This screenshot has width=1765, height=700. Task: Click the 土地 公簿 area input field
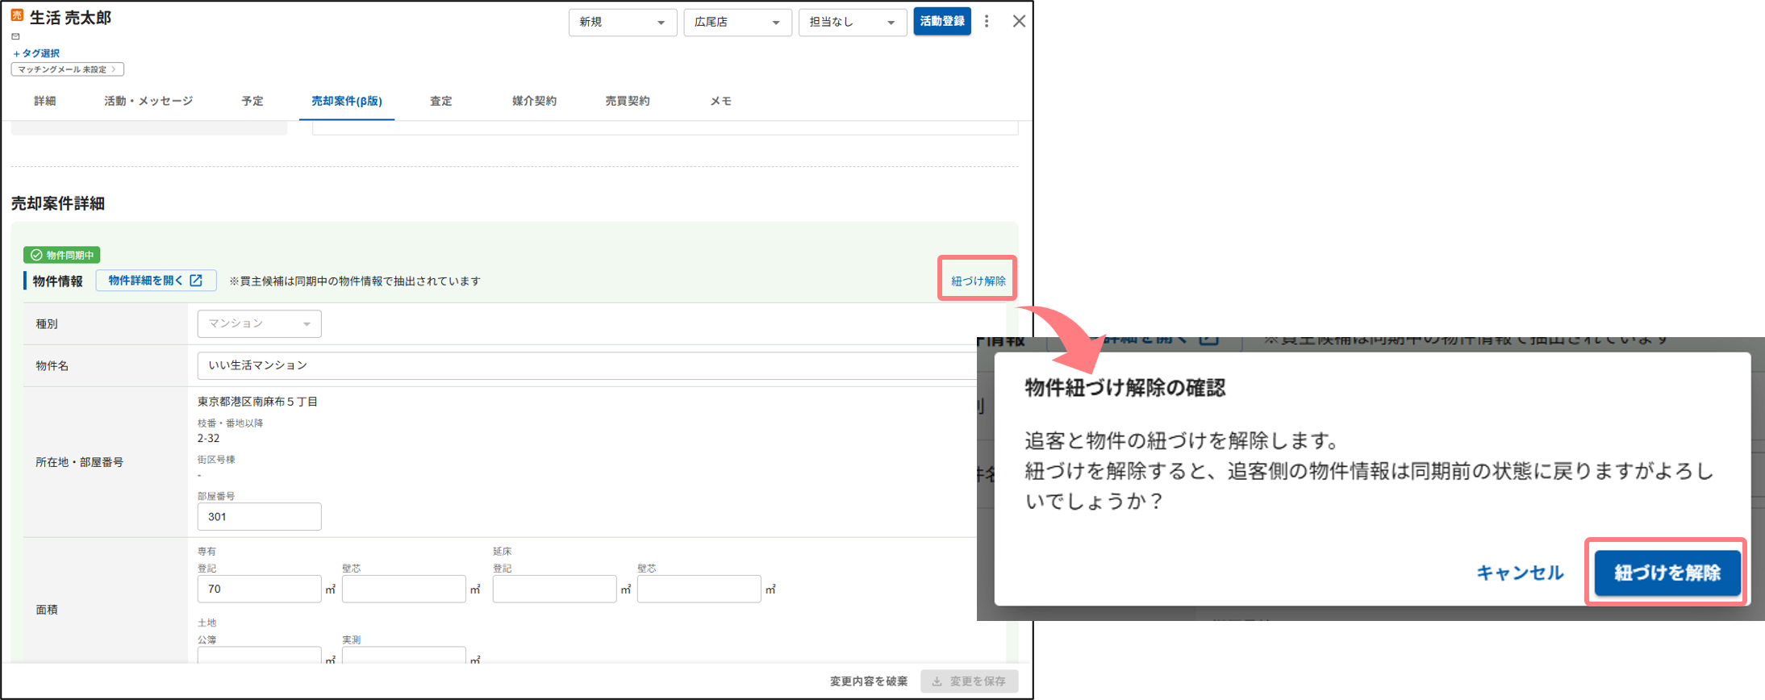(259, 655)
